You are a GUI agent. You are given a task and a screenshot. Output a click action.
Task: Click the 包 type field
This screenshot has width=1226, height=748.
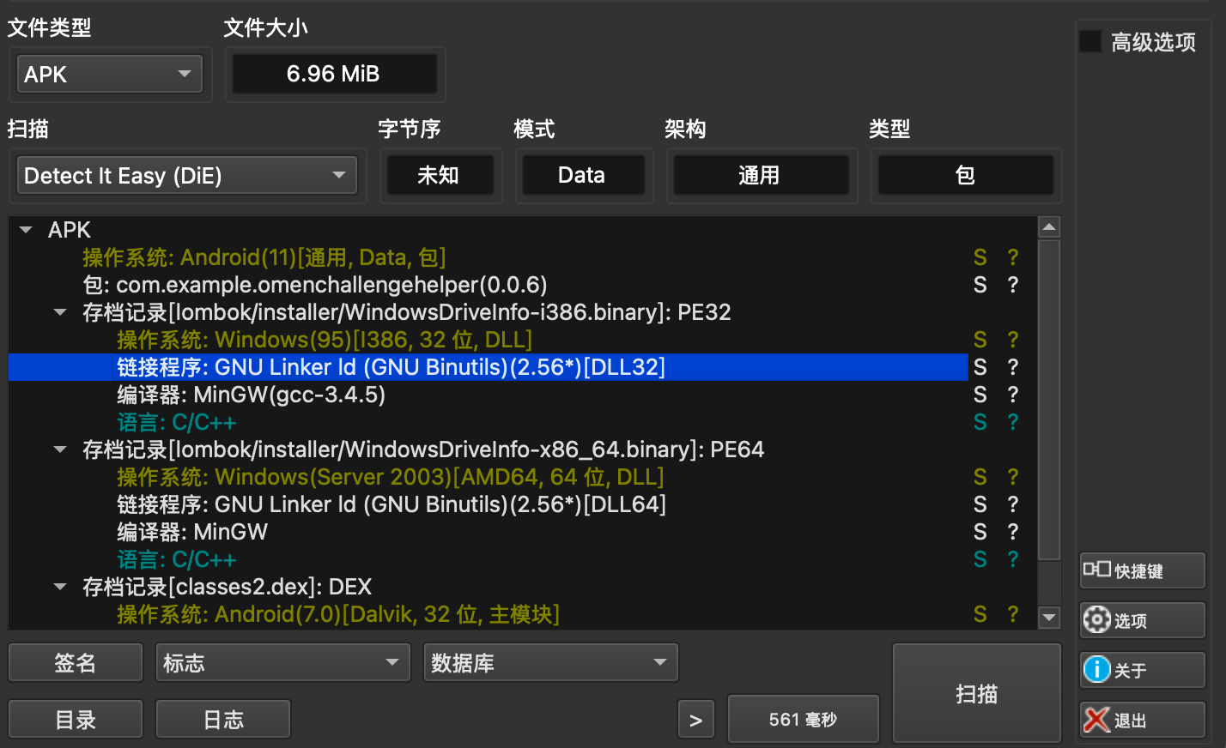pyautogui.click(x=966, y=175)
